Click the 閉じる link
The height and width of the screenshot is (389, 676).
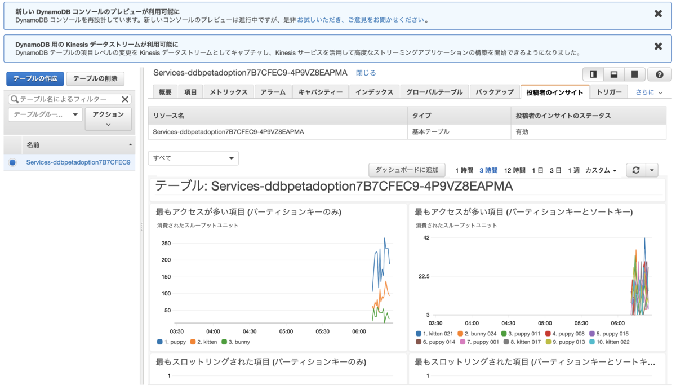(x=366, y=73)
